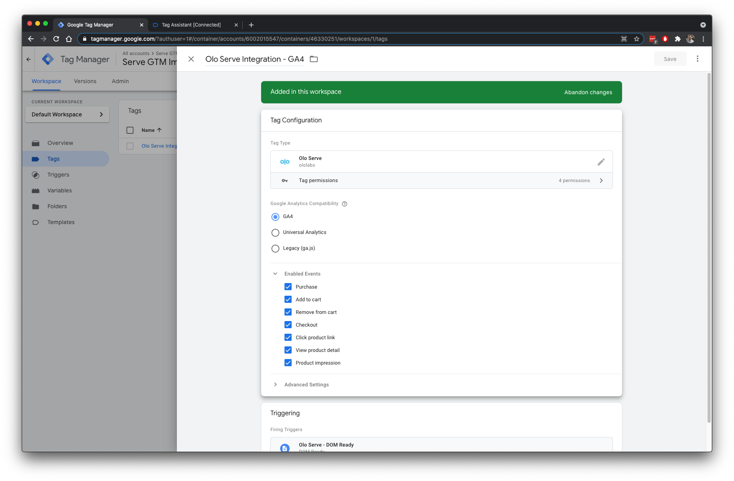Open the Triggers section icon

pos(36,175)
